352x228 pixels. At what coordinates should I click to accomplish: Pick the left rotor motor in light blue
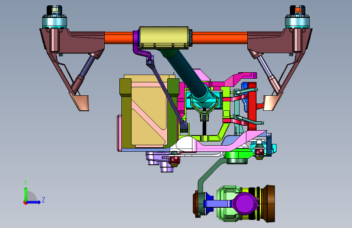click(54, 21)
